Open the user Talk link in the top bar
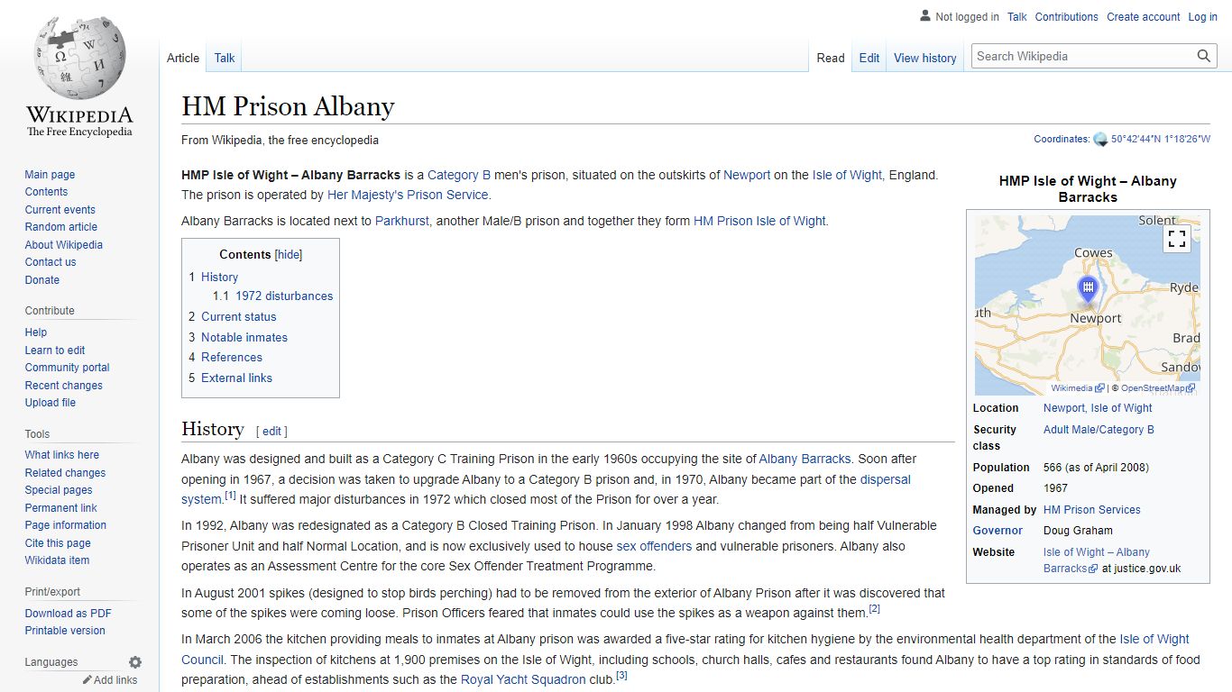The height and width of the screenshot is (692, 1232). (1017, 17)
